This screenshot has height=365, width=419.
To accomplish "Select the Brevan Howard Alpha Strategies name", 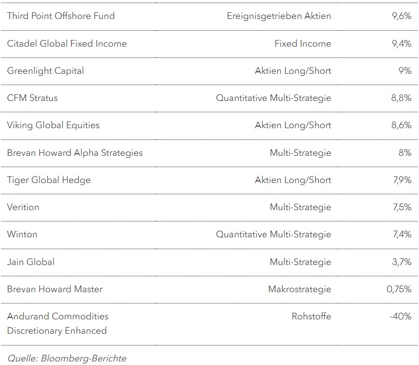I will [75, 153].
